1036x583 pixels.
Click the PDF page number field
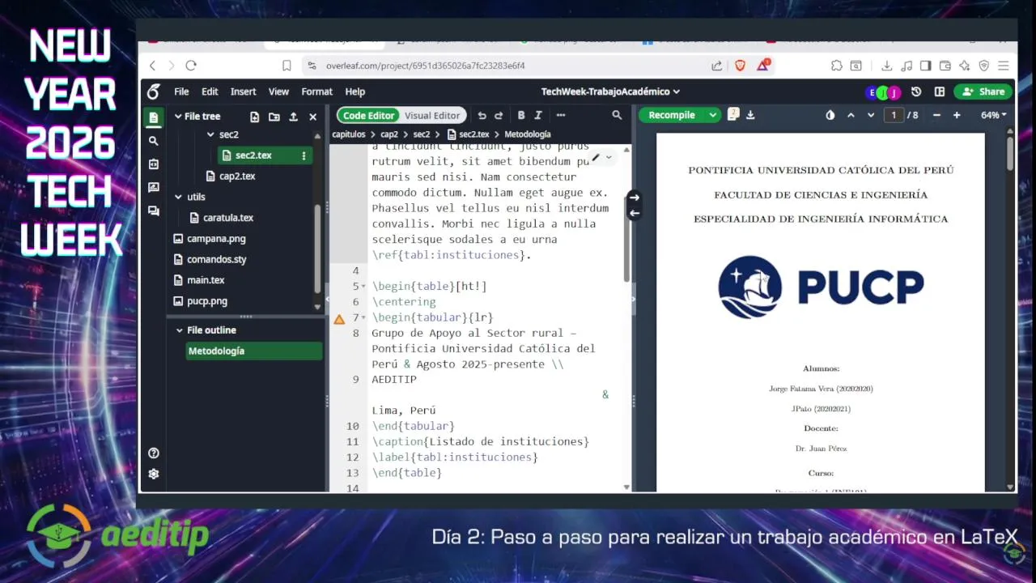coord(894,115)
